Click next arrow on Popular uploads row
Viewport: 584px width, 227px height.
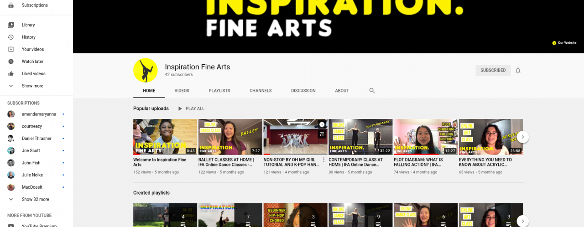tap(522, 137)
